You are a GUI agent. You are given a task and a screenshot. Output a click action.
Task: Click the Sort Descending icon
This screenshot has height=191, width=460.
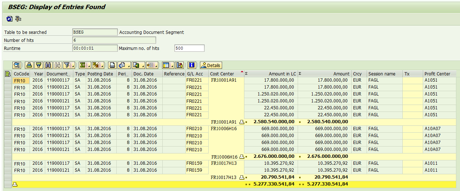(39, 65)
